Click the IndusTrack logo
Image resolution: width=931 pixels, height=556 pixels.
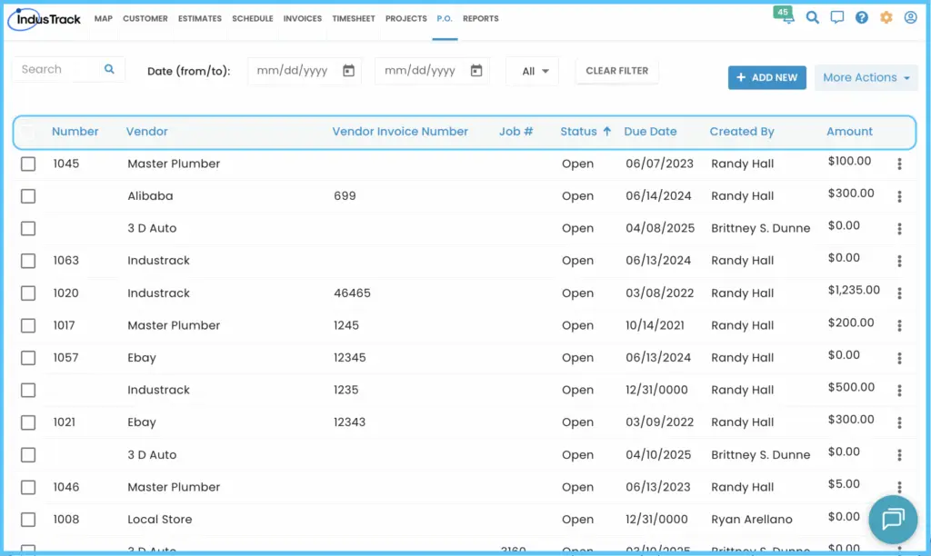45,19
